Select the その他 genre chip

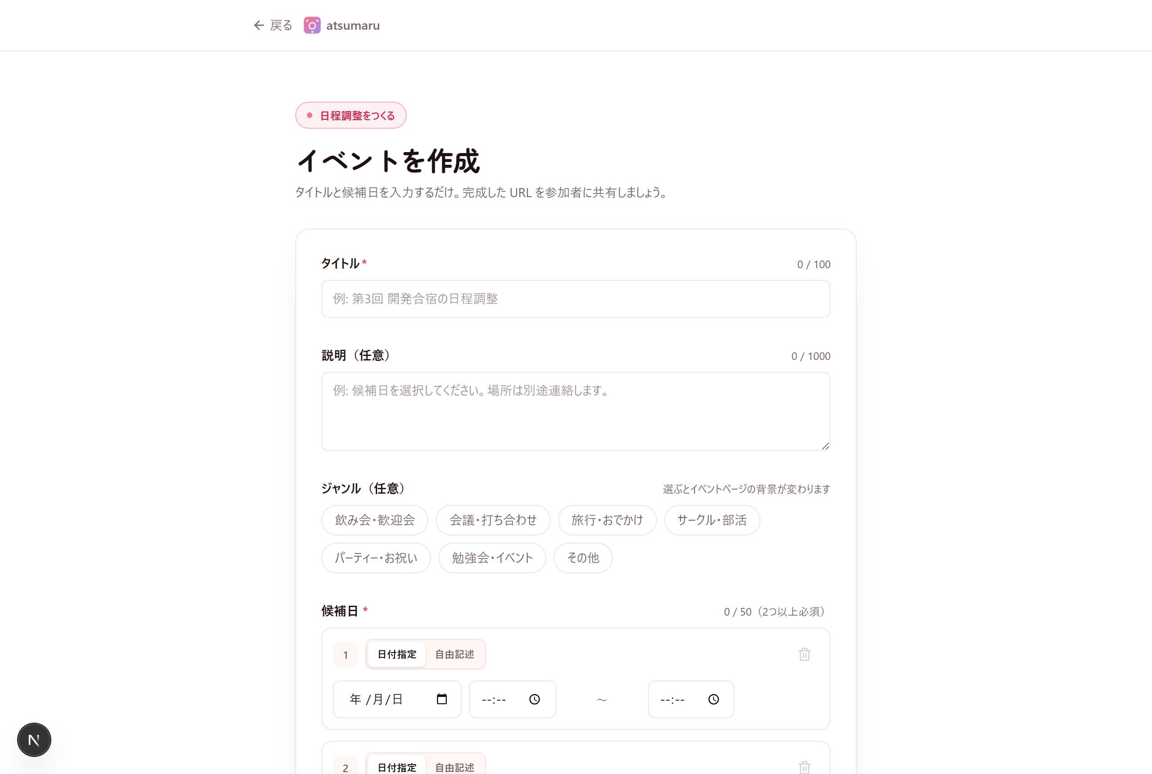(583, 558)
